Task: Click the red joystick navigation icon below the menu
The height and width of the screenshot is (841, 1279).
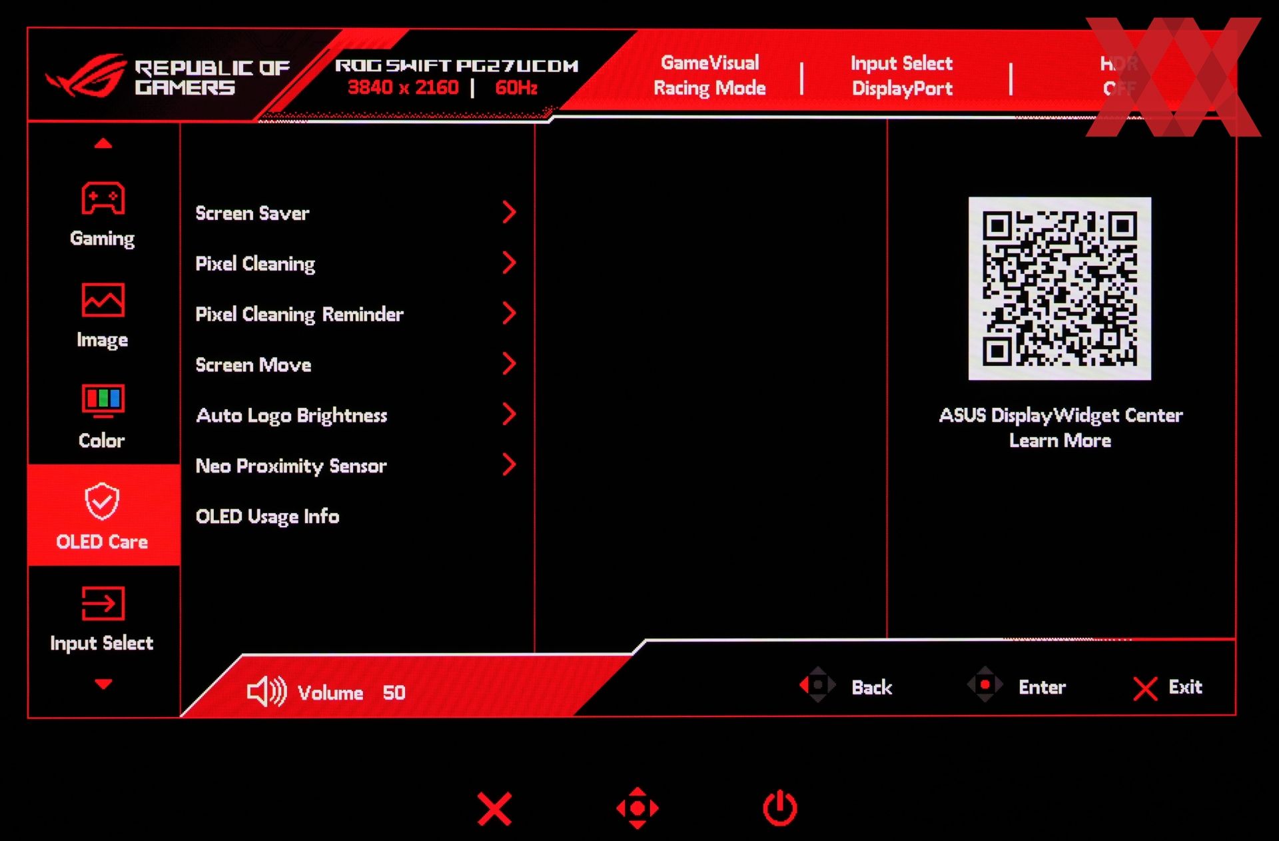Action: coord(638,808)
